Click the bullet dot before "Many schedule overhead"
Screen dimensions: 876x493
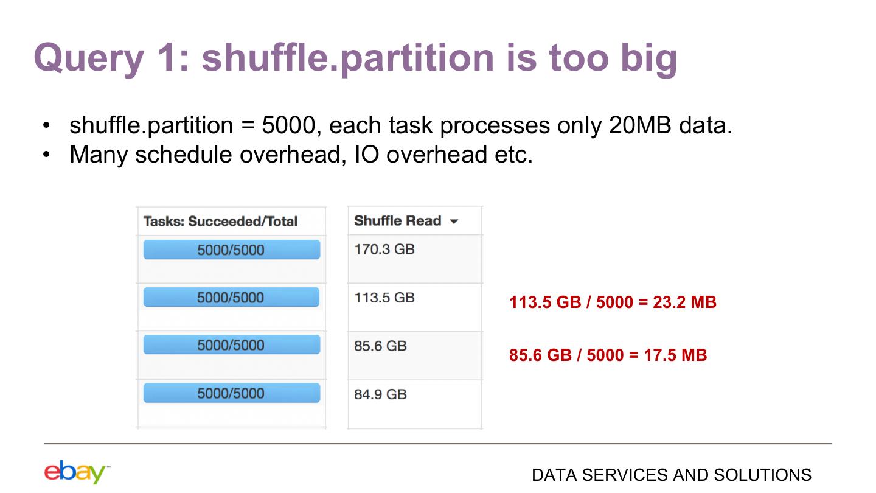pos(47,155)
